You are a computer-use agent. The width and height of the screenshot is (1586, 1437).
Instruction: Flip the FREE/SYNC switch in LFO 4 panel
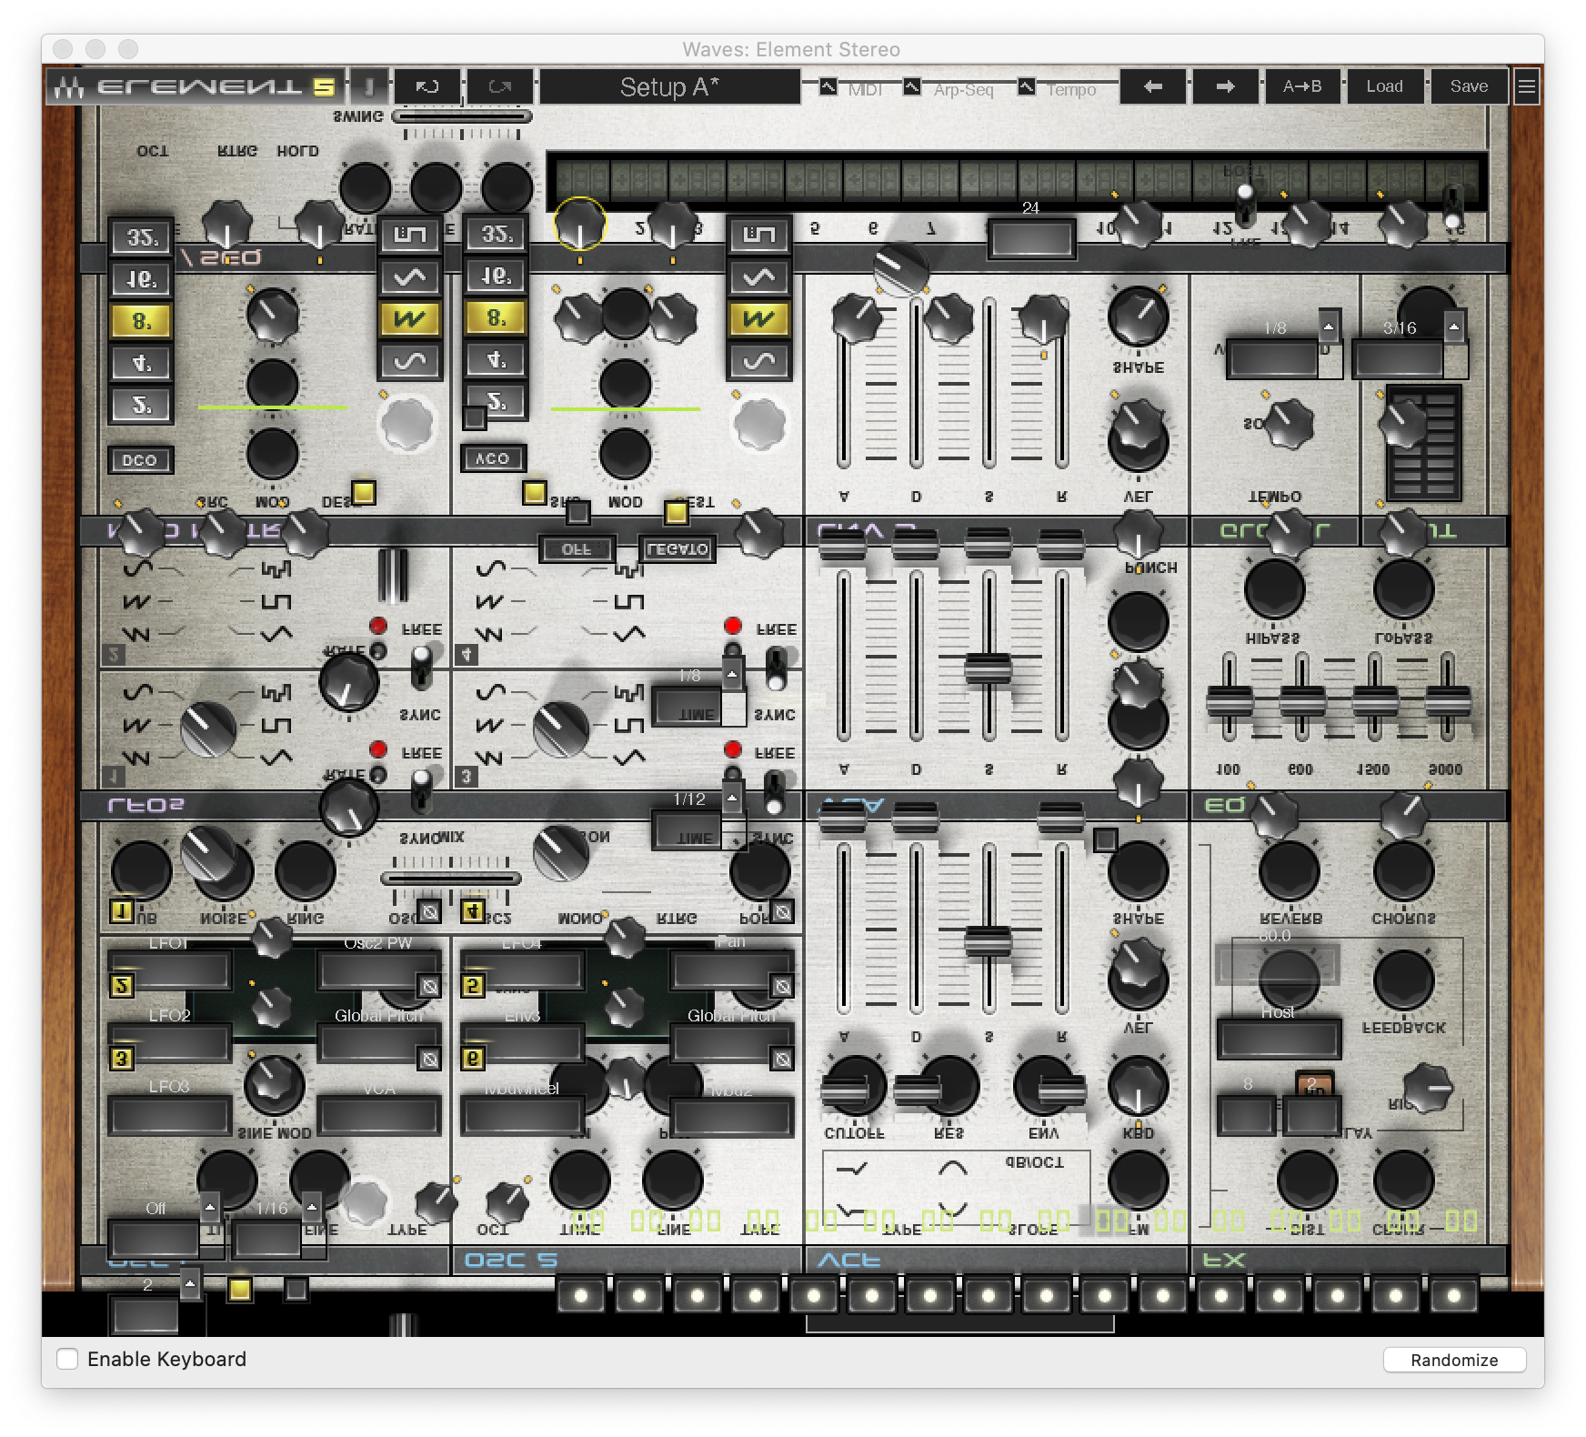coord(776,668)
